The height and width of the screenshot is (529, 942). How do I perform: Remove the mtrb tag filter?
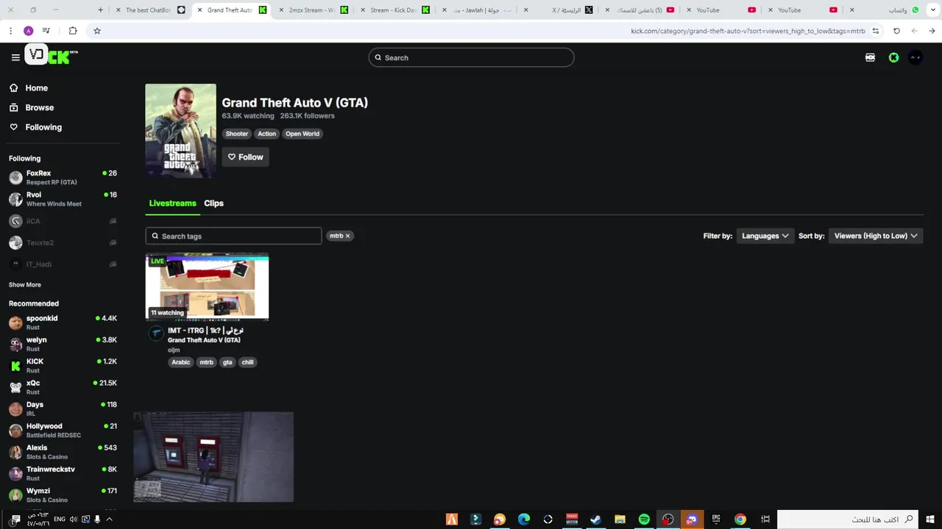click(x=347, y=236)
